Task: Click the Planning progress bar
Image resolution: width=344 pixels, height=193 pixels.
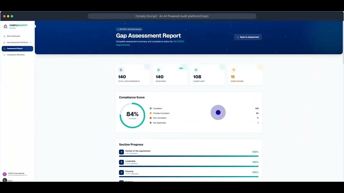Action: pyautogui.click(x=189, y=176)
